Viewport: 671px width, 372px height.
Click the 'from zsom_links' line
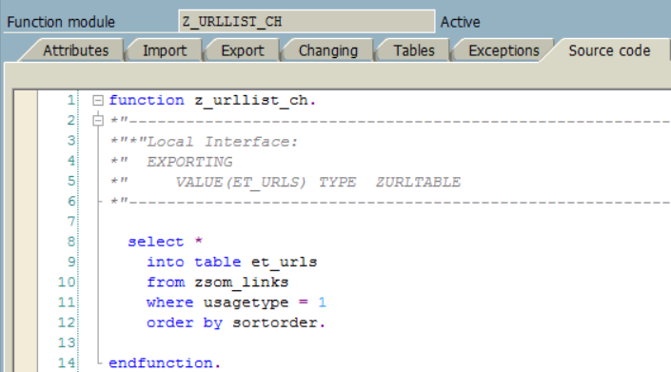click(218, 283)
